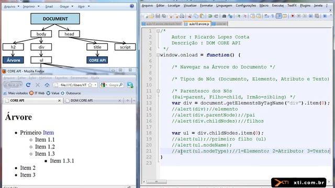
Task: Toggle the highlighted Indent Guide button
Action: [279, 16]
